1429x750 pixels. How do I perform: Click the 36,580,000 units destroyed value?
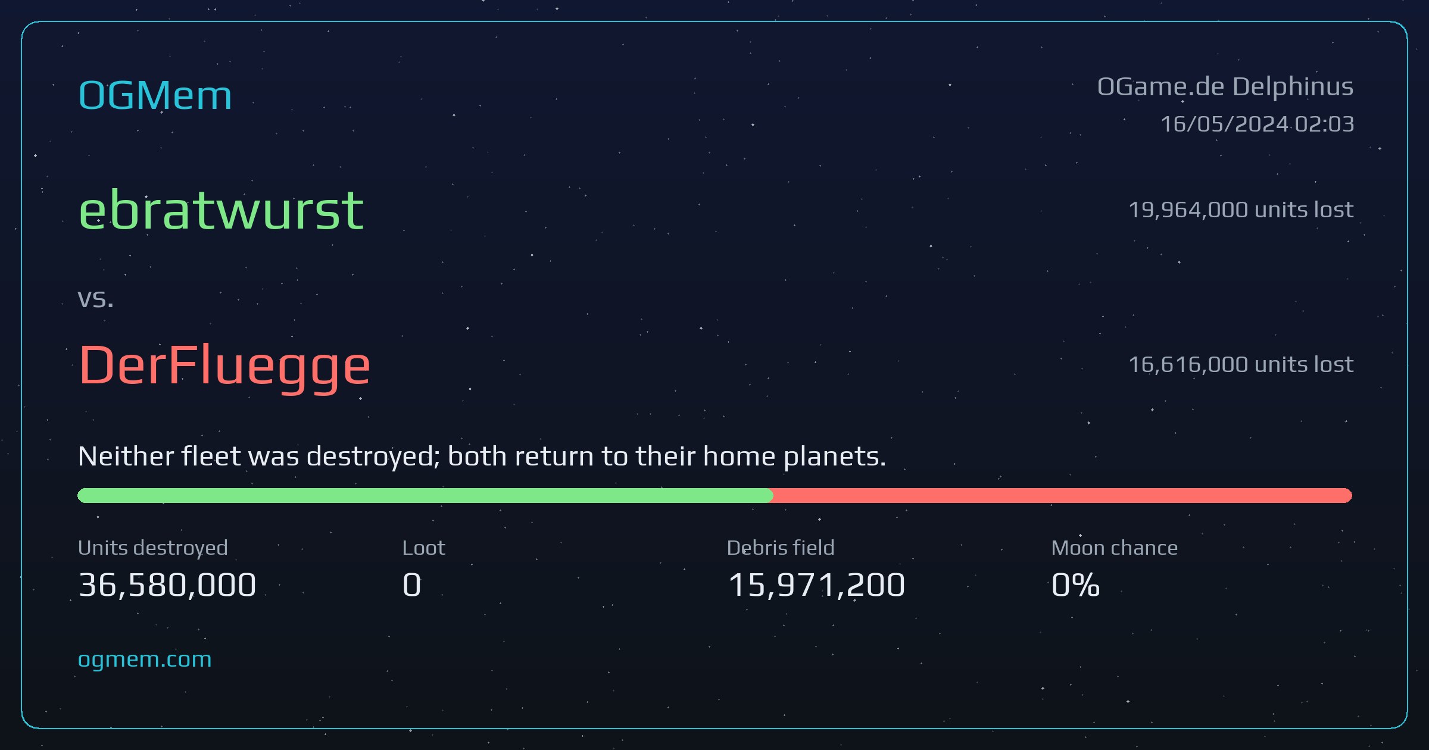167,585
